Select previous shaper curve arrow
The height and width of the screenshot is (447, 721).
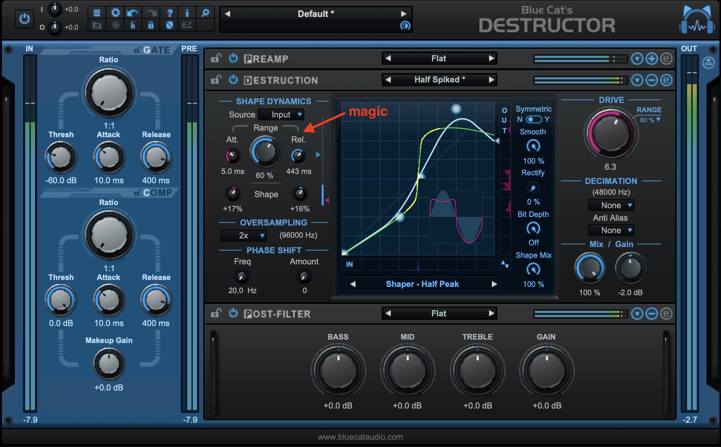[x=353, y=284]
